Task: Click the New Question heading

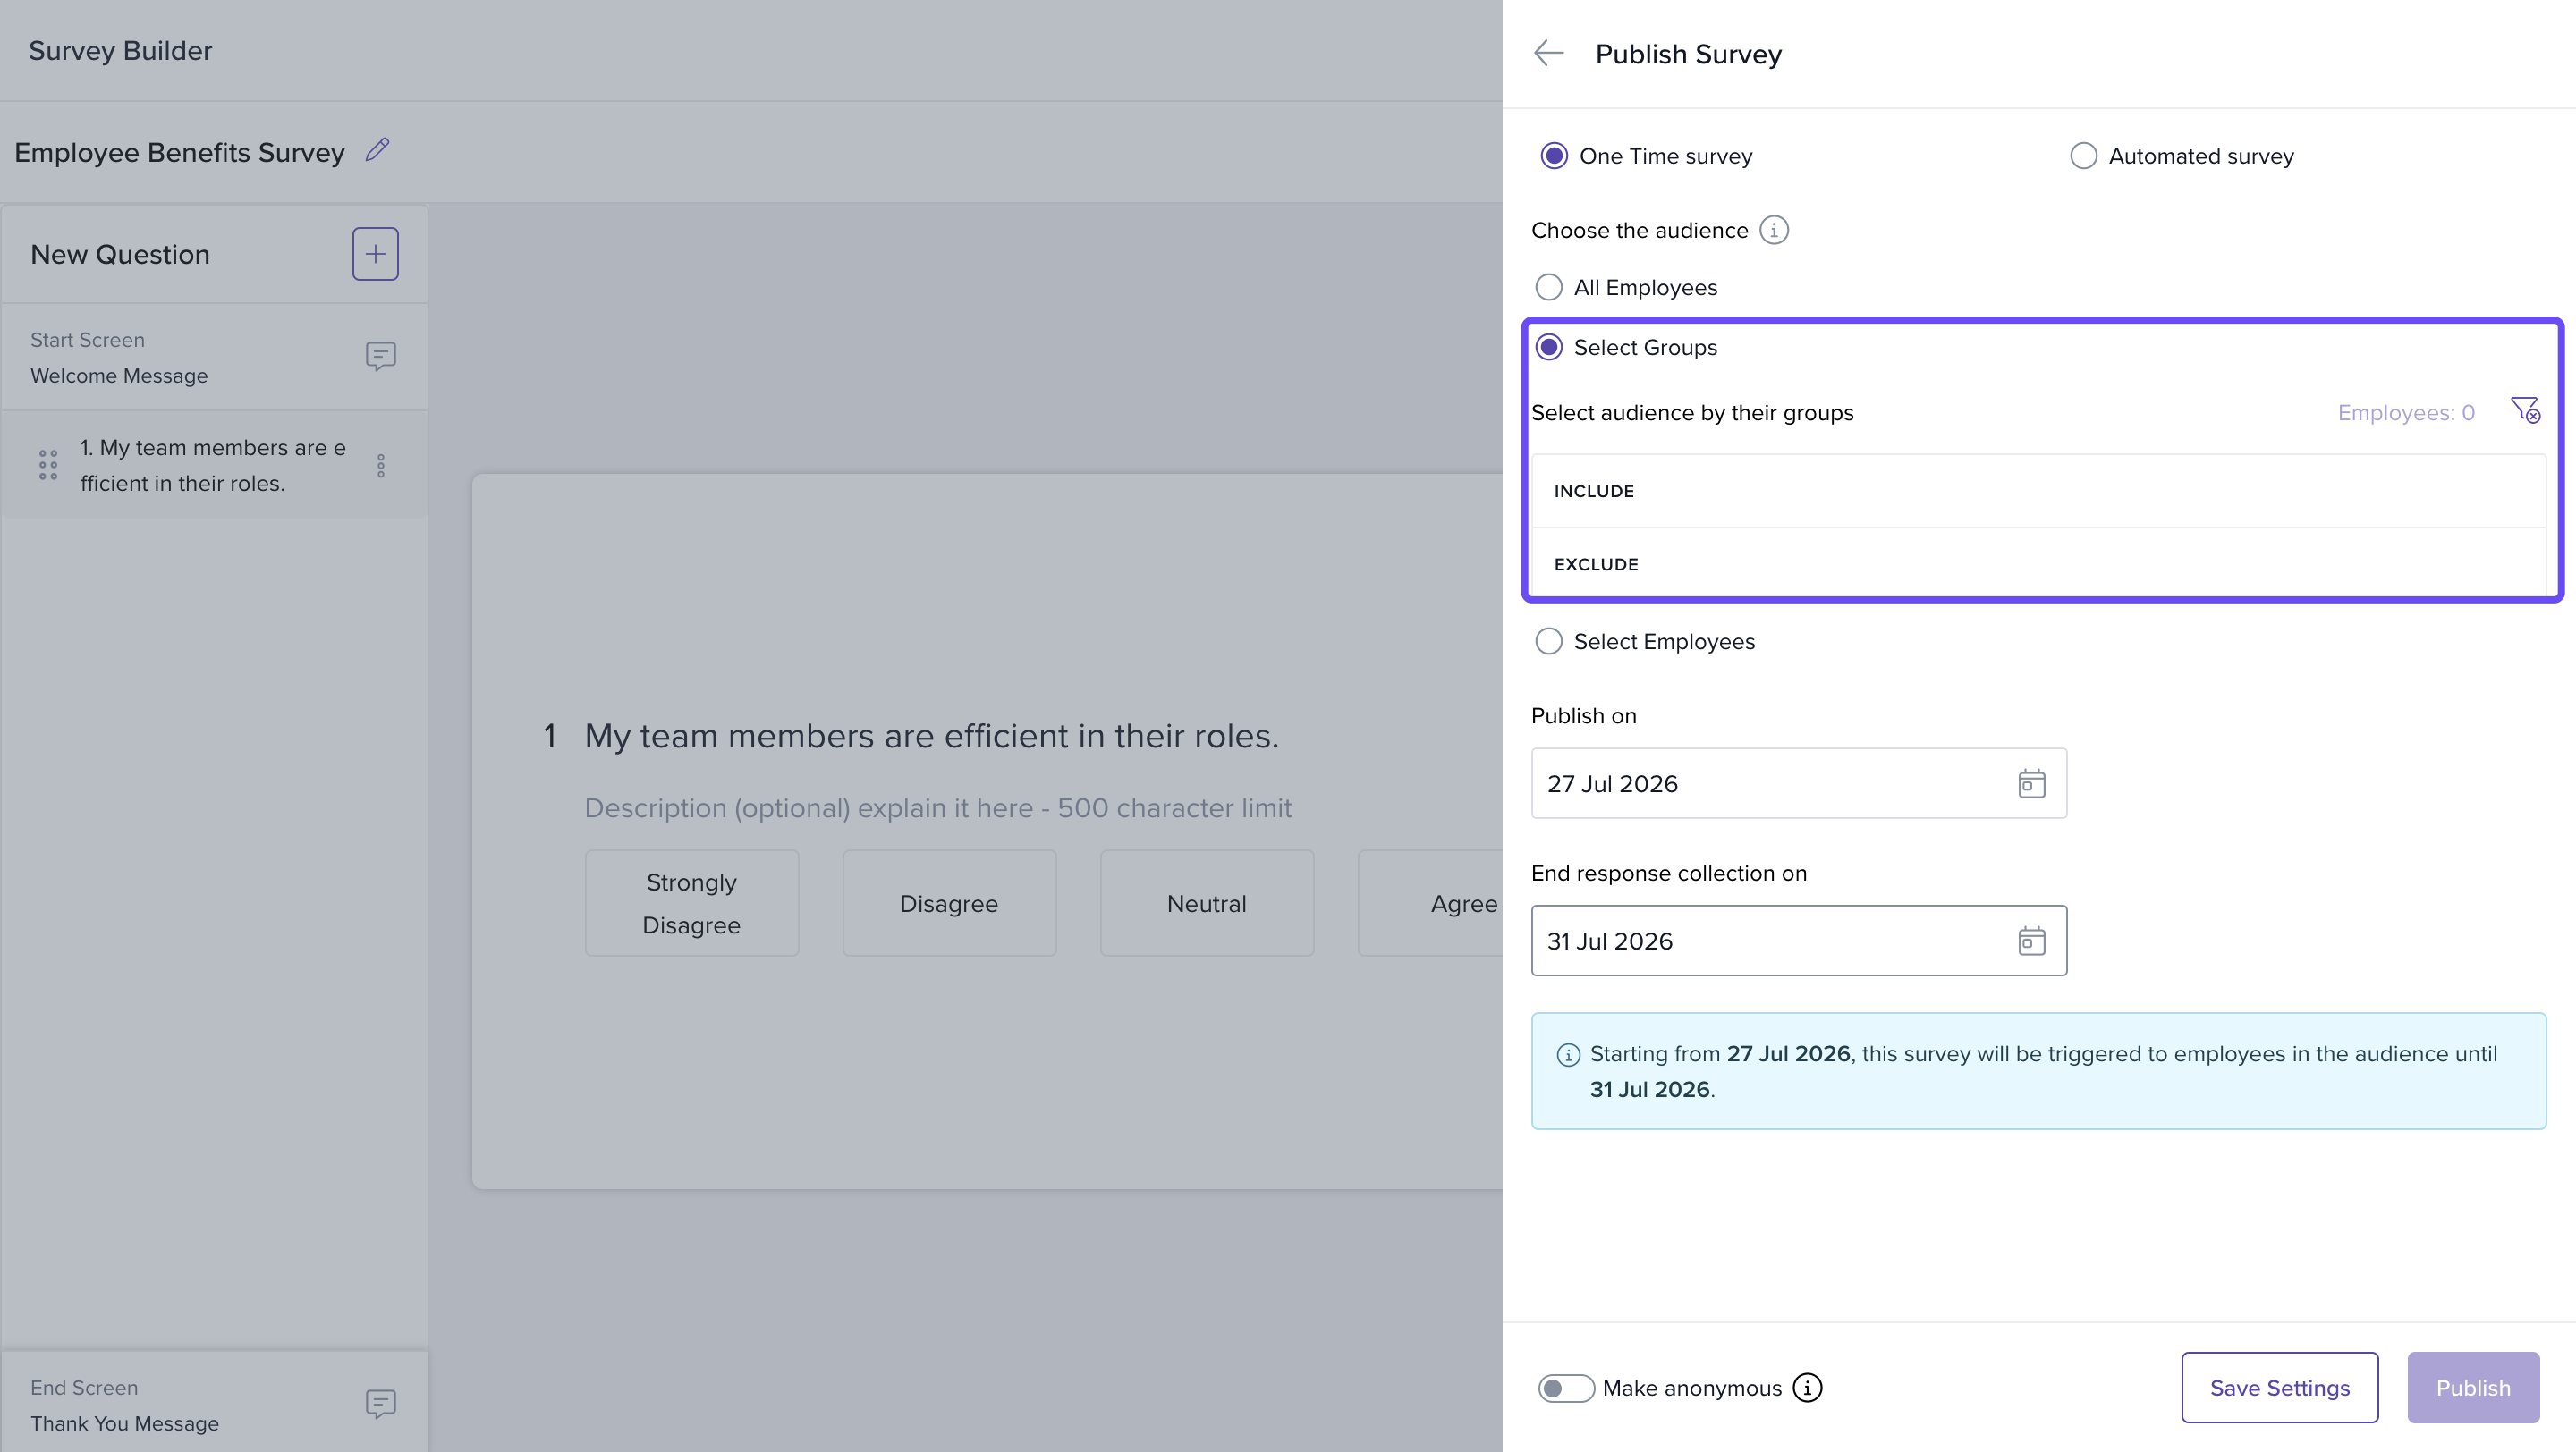Action: click(120, 255)
